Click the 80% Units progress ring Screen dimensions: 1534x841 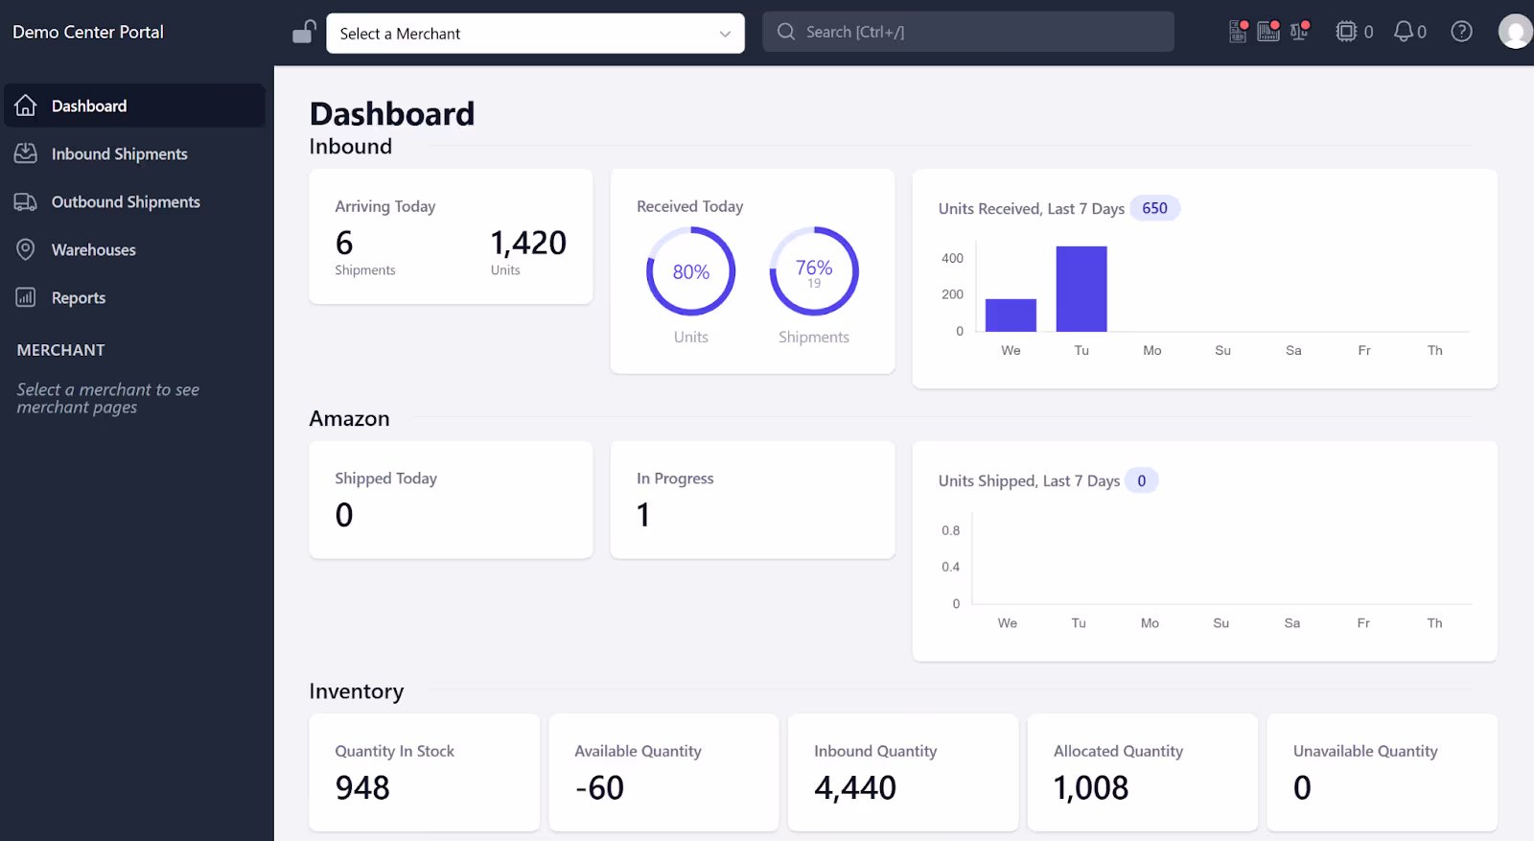690,271
